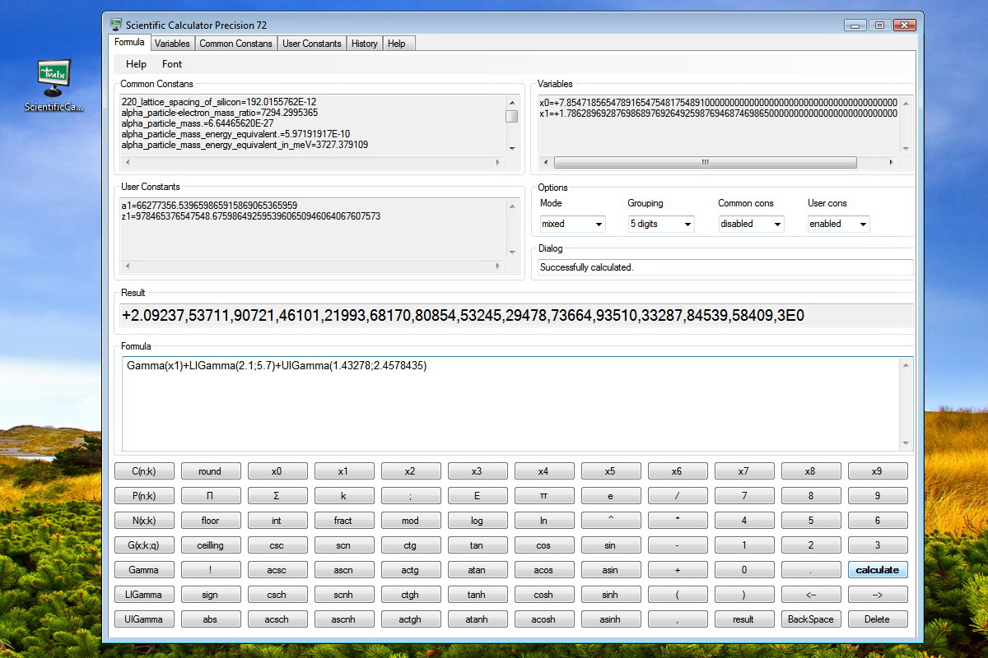This screenshot has height=658, width=988.
Task: Click the Variables panel horizontal scrollbar thumb
Action: pos(705,163)
